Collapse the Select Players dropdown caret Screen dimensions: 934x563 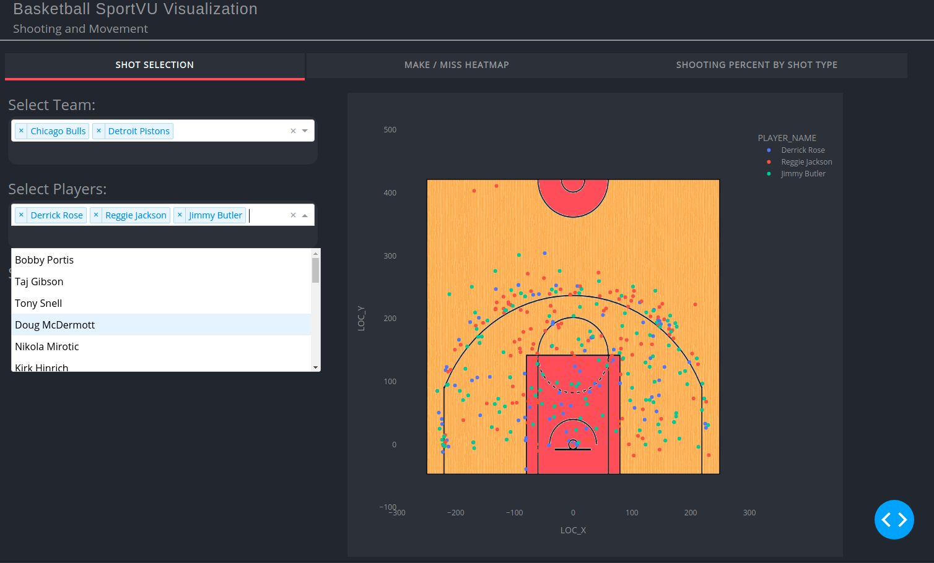tap(305, 215)
